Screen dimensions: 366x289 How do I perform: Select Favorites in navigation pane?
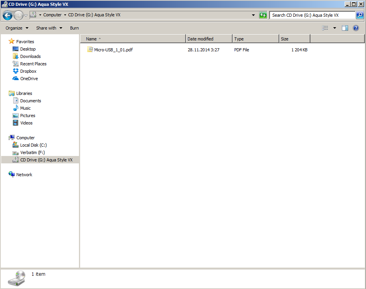coord(25,42)
